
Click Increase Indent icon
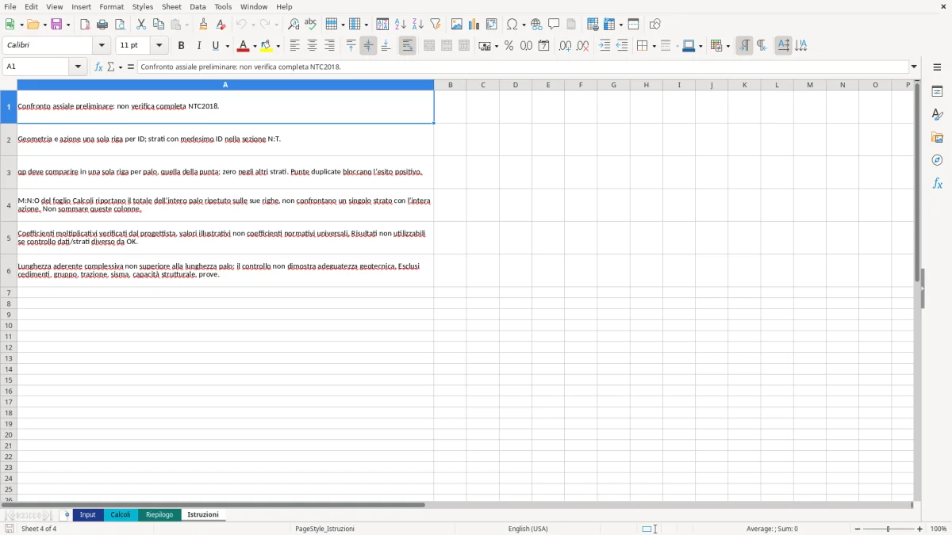coord(605,46)
